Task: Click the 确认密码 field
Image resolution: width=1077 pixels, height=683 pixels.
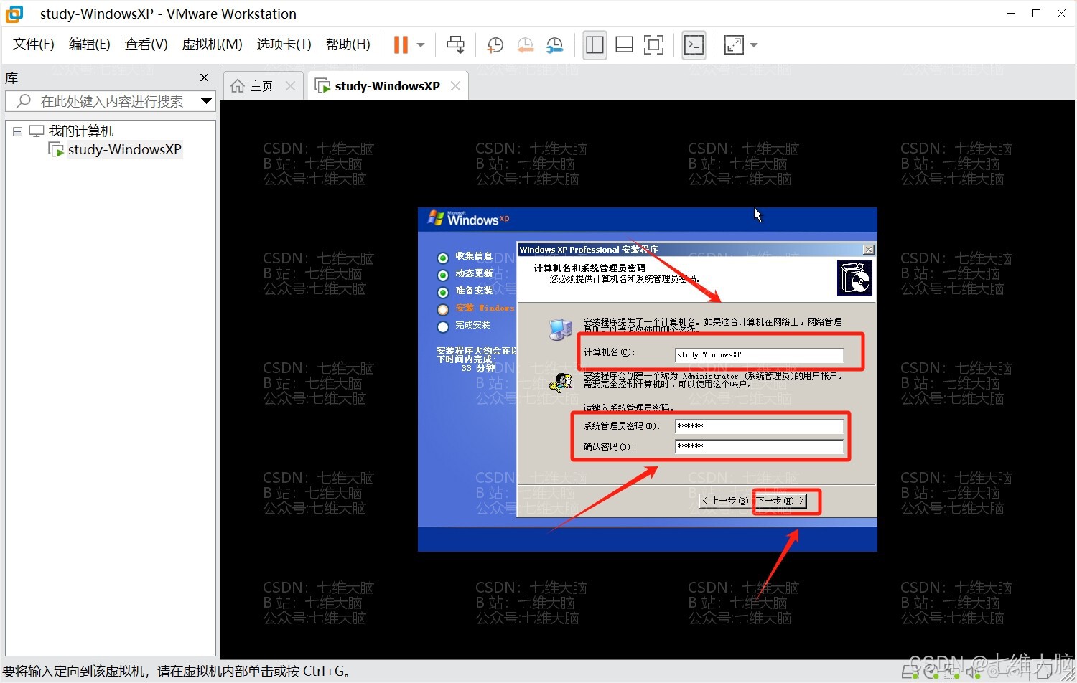Action: pos(759,446)
